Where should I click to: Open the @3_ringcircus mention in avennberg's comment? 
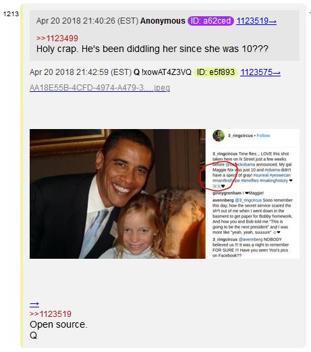(x=248, y=200)
